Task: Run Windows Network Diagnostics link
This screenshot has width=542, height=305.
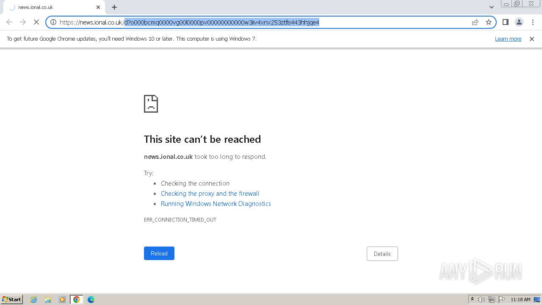Action: click(x=216, y=204)
